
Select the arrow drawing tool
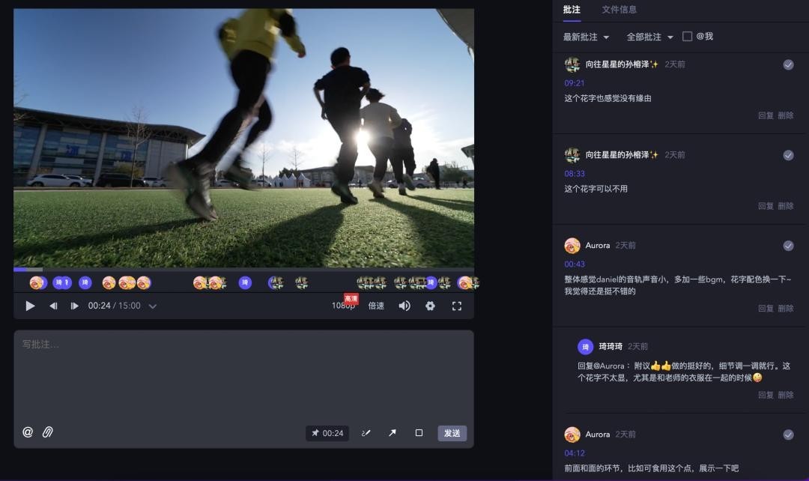pos(392,433)
